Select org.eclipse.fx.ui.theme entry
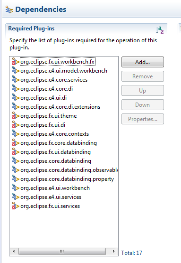This screenshot has width=181, height=263. tap(49, 116)
